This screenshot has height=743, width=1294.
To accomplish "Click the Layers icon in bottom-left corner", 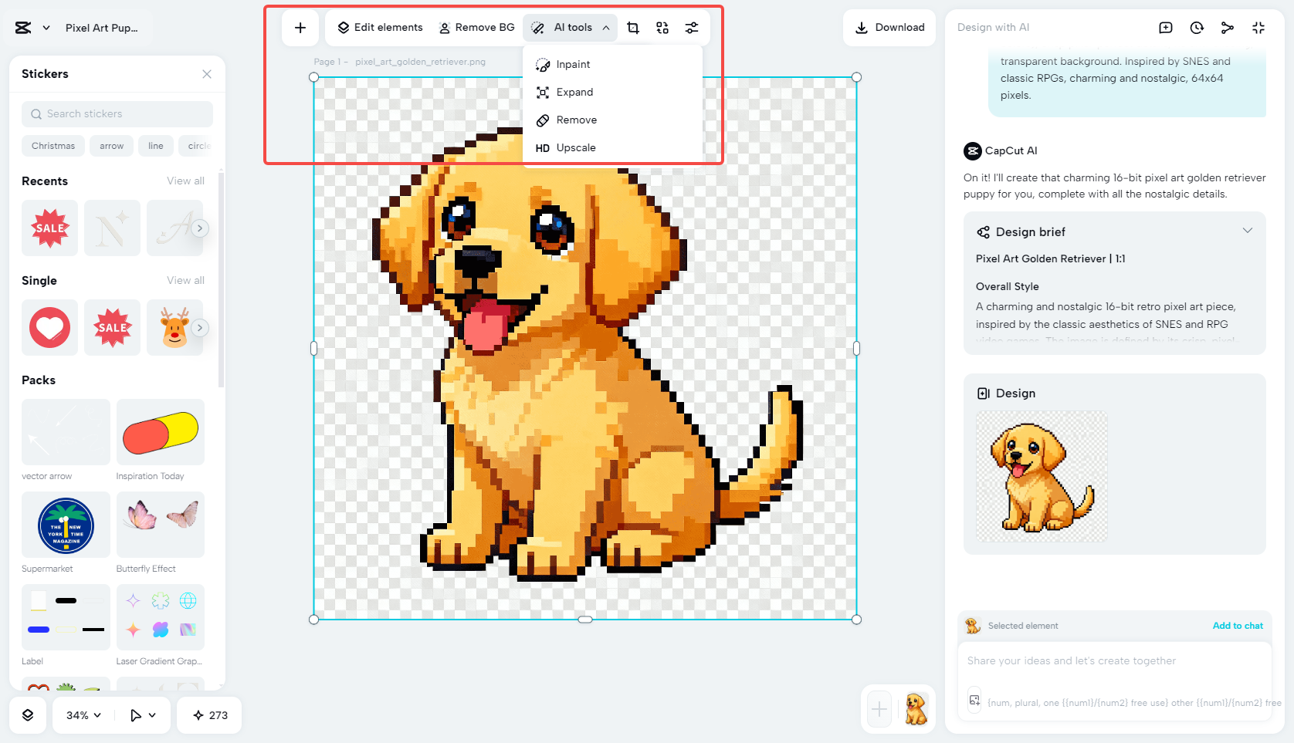I will coord(28,715).
